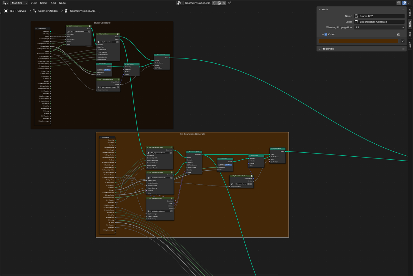Open the editor type selector icon
The image size is (413, 276).
(x=5, y=3)
